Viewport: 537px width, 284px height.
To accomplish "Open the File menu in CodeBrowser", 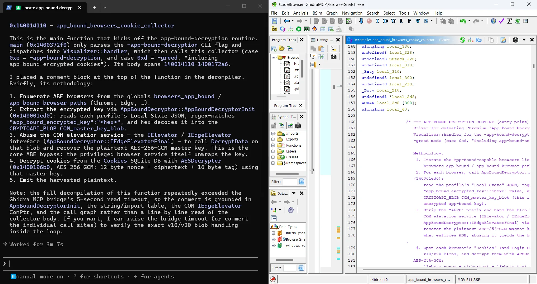I will [x=274, y=13].
